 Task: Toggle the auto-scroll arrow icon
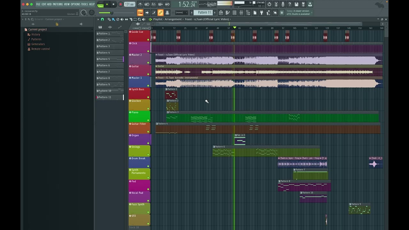pos(147,12)
